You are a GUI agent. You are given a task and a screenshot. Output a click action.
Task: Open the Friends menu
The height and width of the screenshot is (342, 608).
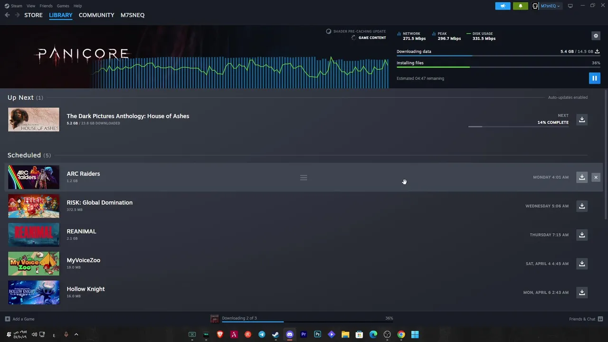(x=46, y=6)
